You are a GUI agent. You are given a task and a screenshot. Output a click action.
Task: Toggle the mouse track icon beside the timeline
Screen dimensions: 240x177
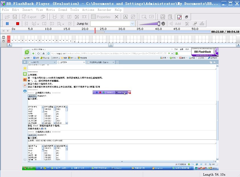[4, 41]
